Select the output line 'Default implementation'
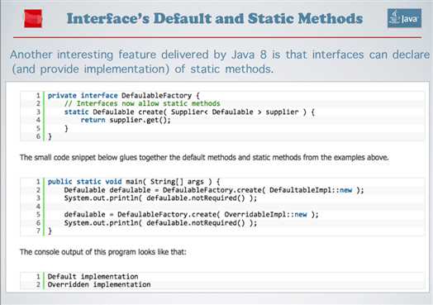The height and width of the screenshot is (305, 433). (x=93, y=277)
